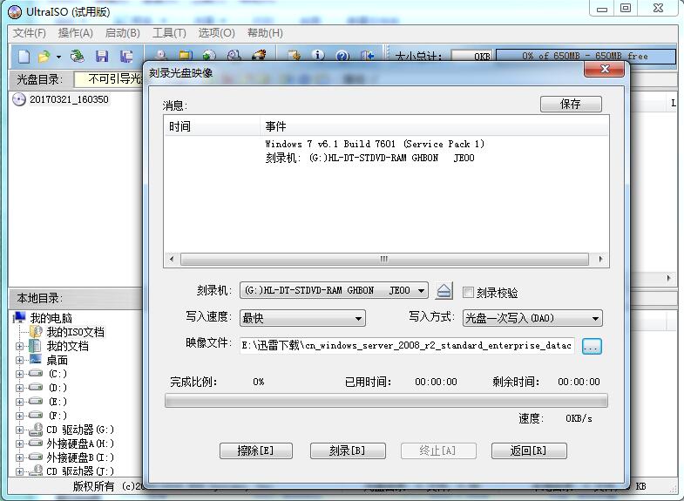Click the CD 驱动器 (J:) drive icon
This screenshot has height=501, width=684.
point(36,471)
